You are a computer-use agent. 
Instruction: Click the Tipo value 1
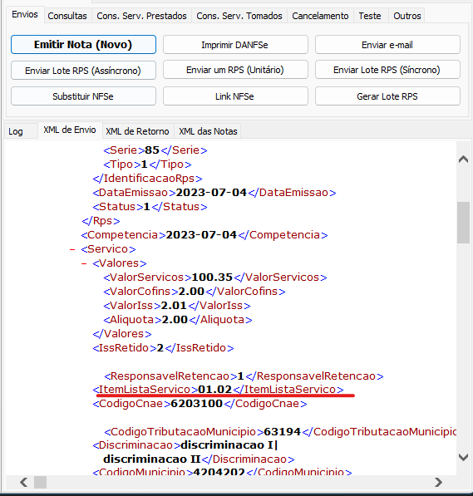click(x=144, y=165)
